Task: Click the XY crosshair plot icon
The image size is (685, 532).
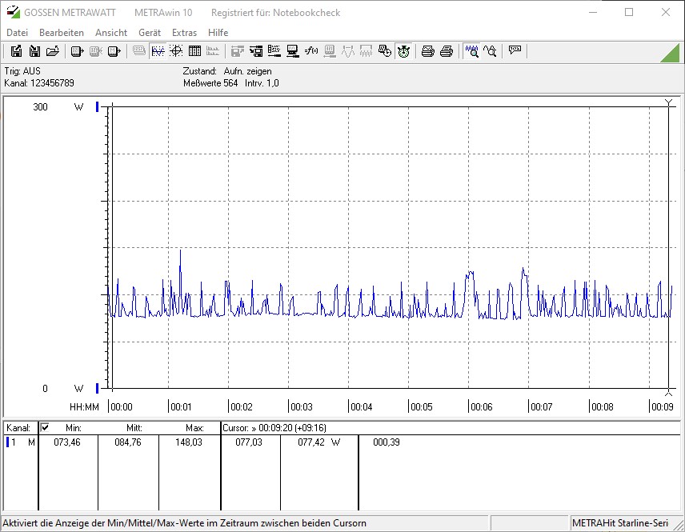Action: (176, 51)
